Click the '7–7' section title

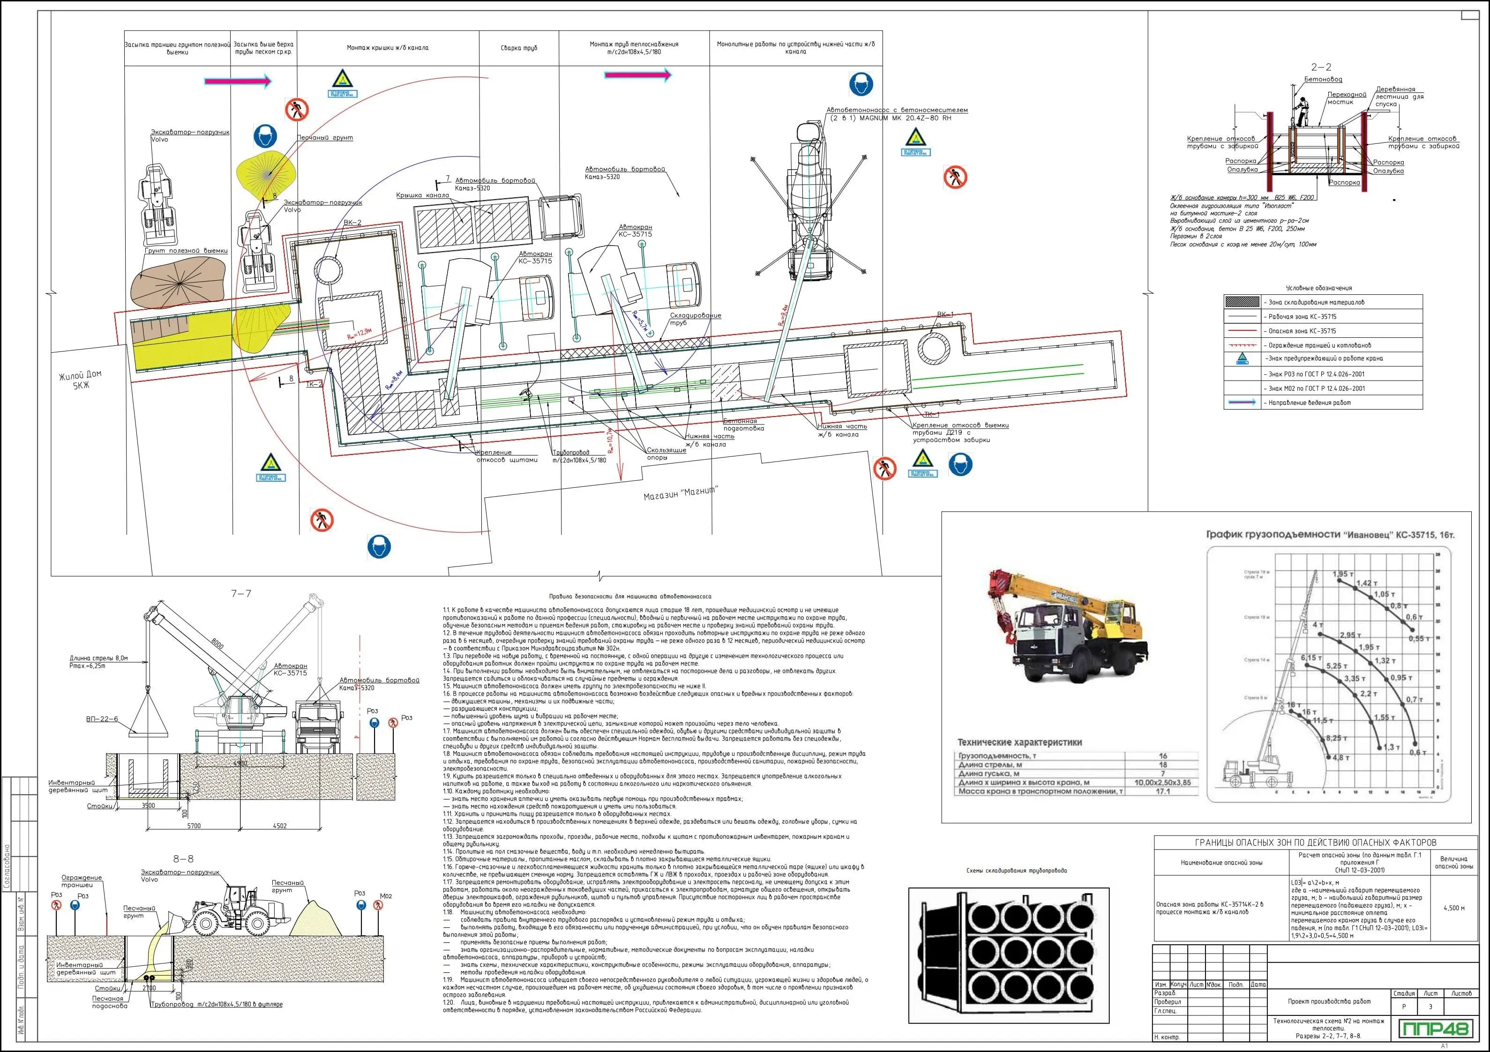click(241, 593)
